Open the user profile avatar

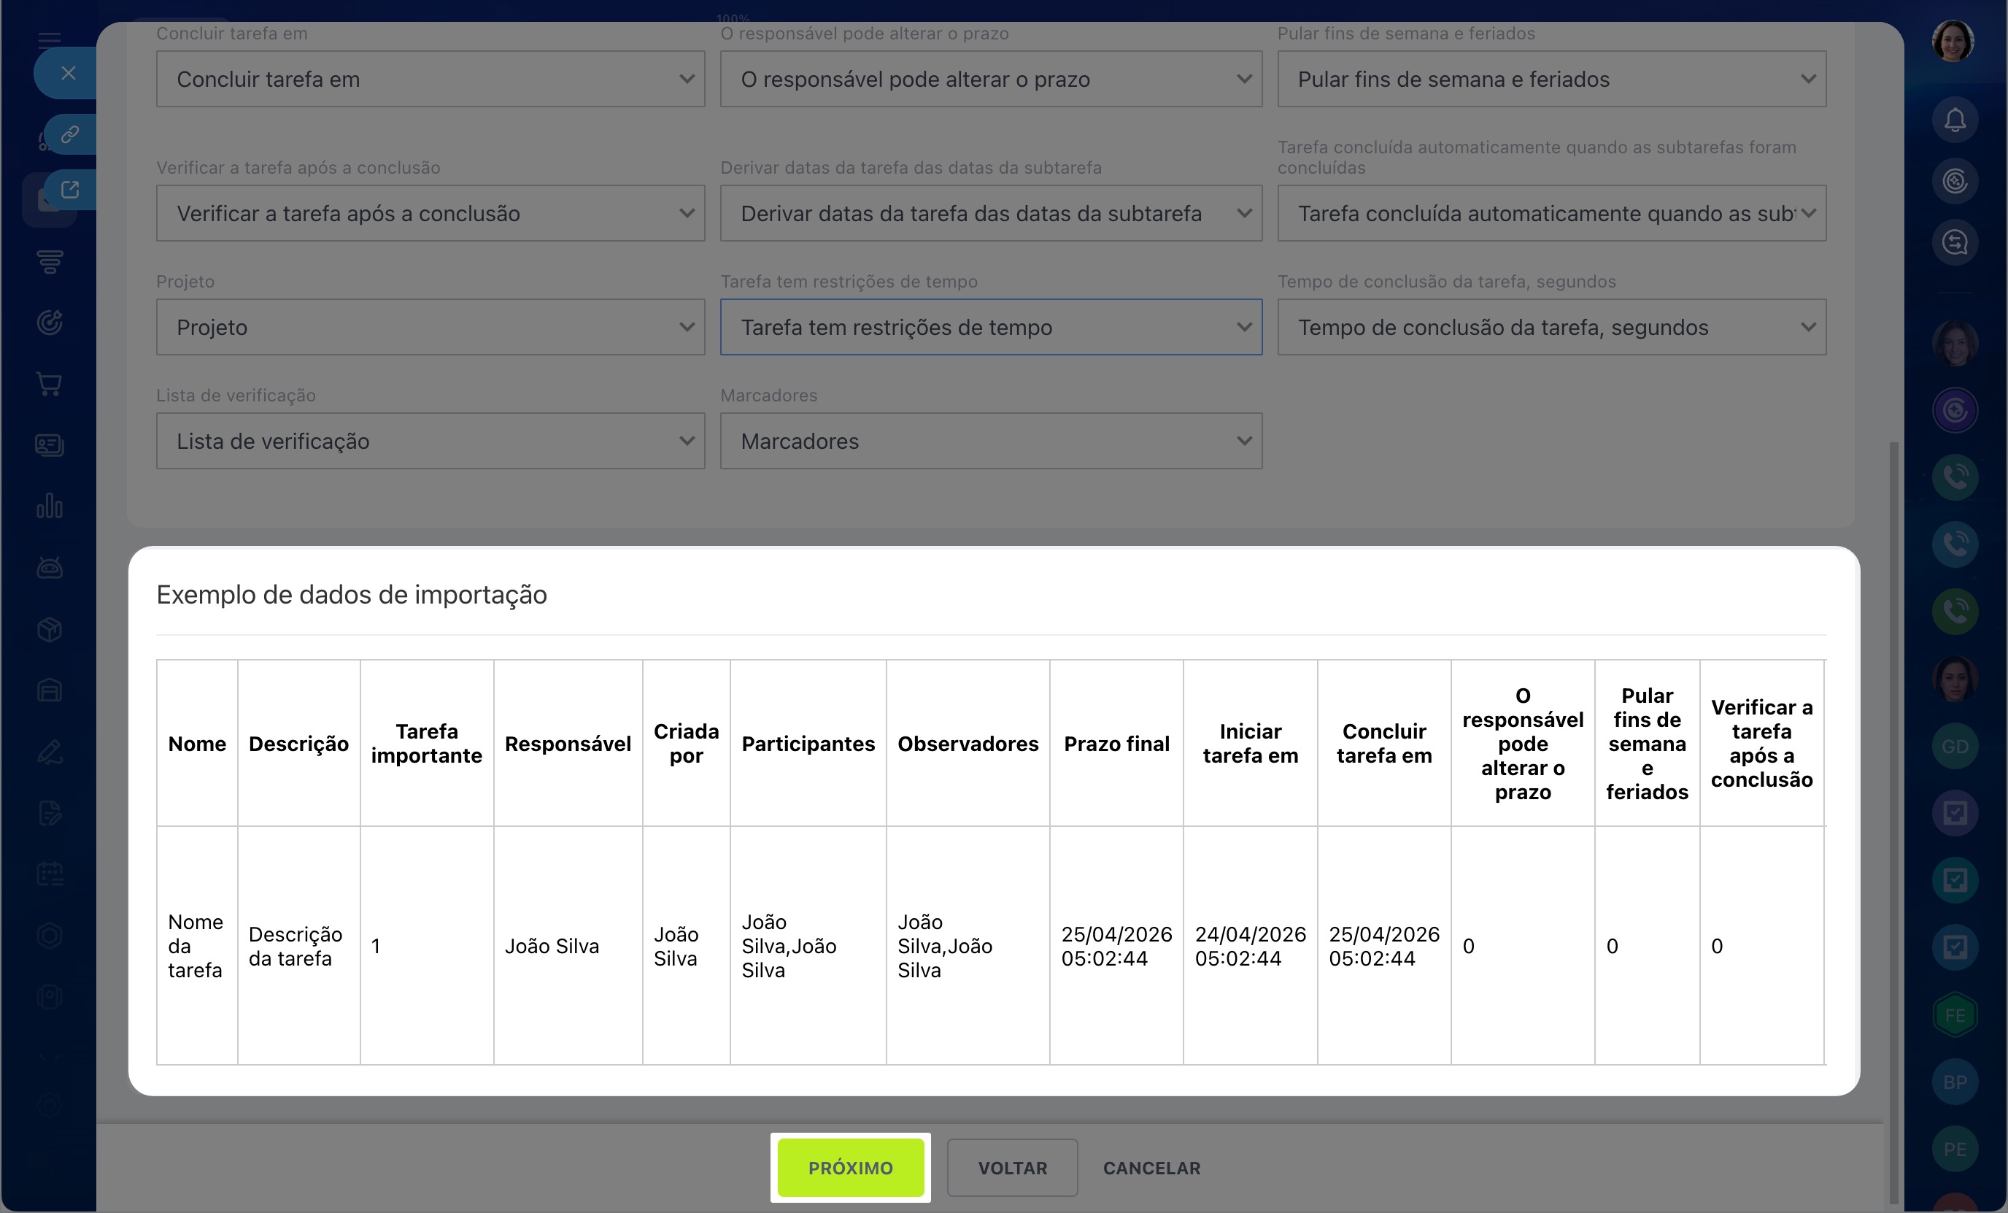click(x=1953, y=41)
